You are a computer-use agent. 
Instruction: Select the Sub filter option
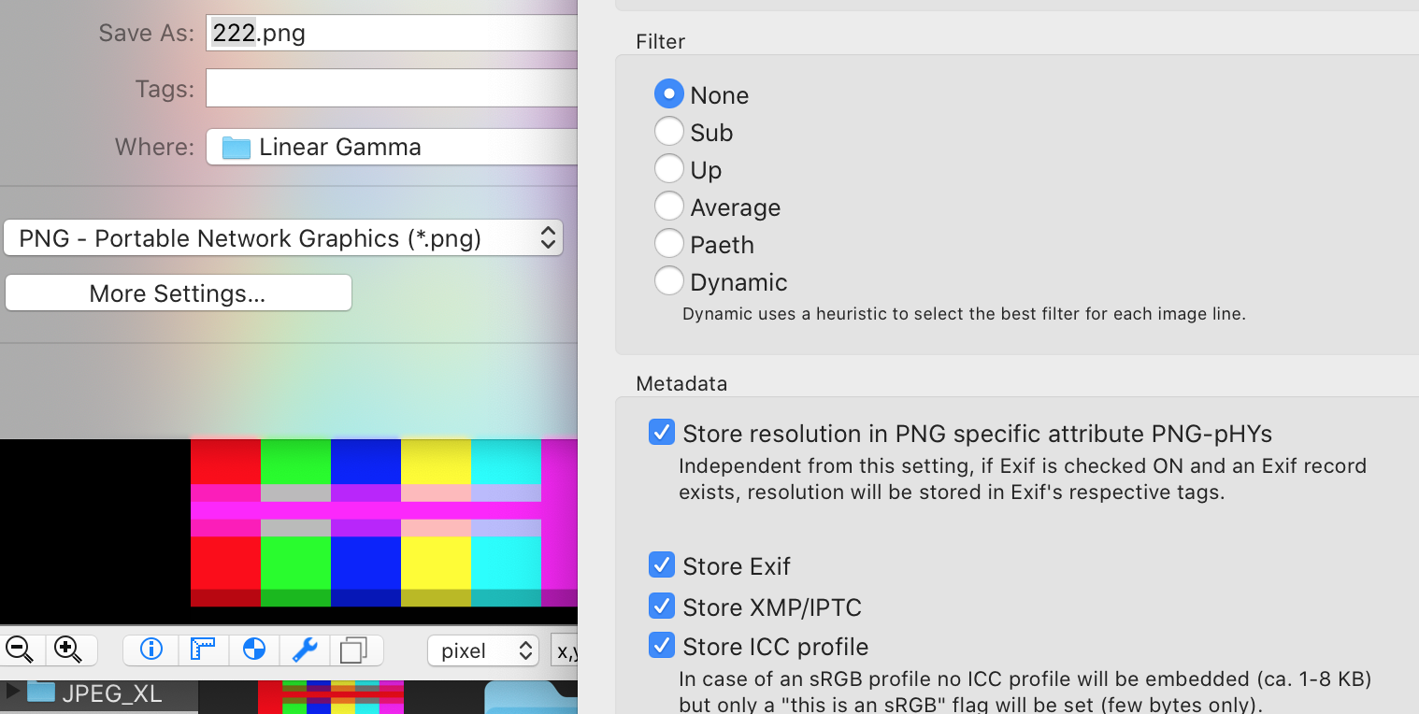click(668, 132)
